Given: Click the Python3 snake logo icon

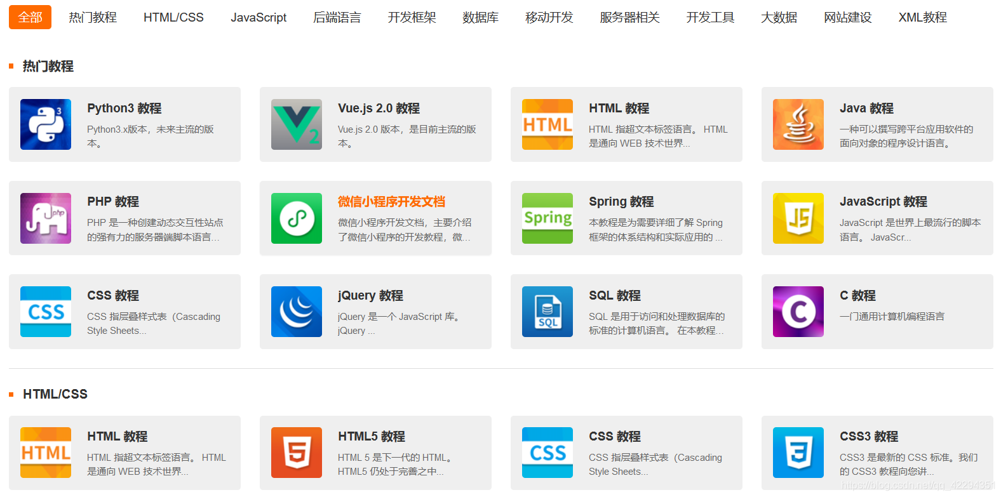Looking at the screenshot, I should point(46,124).
